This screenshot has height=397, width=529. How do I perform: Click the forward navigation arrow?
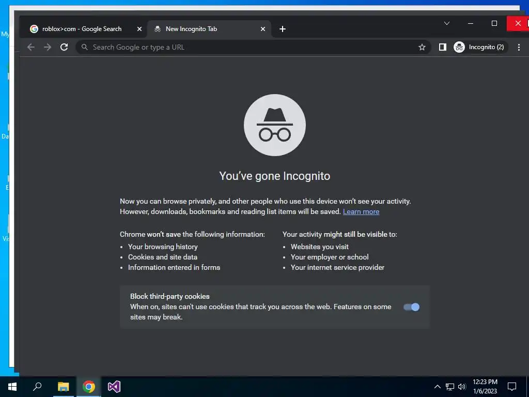(48, 47)
